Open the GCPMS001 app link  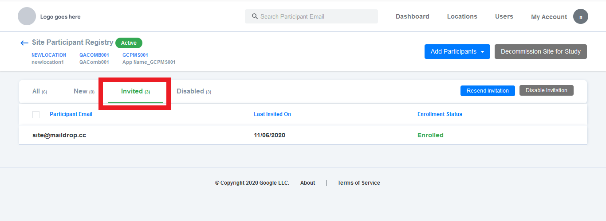[x=135, y=55]
